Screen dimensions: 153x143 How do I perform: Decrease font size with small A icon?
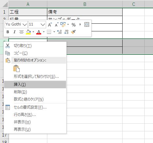coord(57,25)
